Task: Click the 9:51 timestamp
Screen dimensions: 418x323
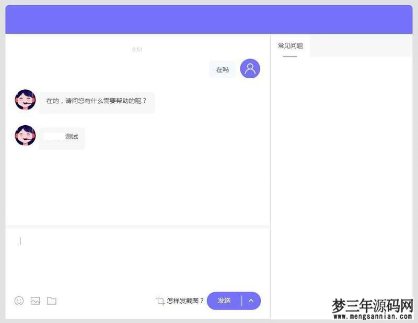Action: 137,50
